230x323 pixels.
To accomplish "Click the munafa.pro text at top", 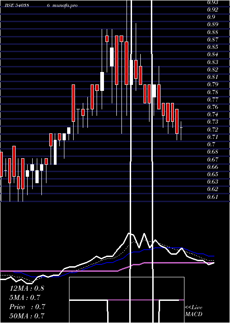I will pos(65,6).
